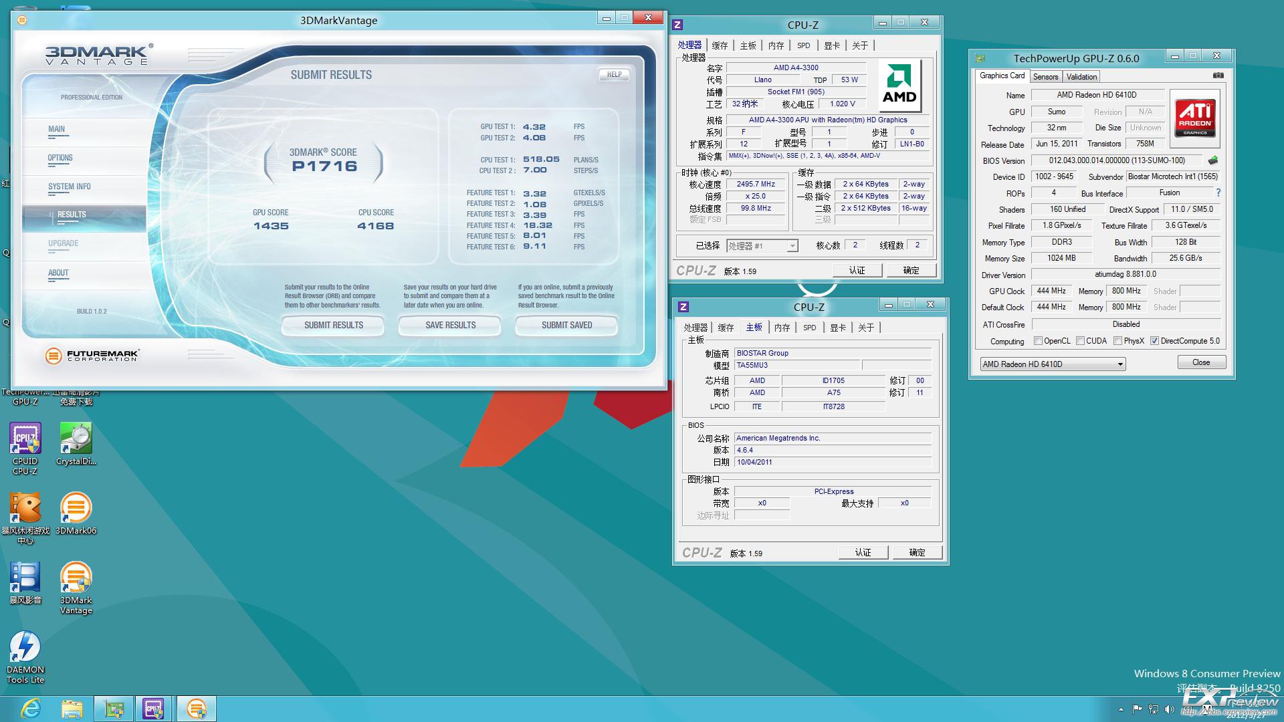Click the ATI Radeon Graphics logo
Viewport: 1284px width, 722px height.
tap(1195, 119)
